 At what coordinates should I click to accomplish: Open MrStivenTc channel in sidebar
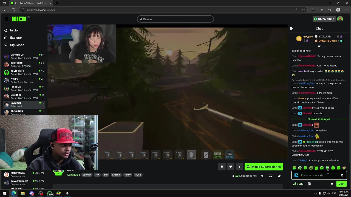24,175
